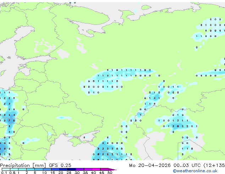The width and height of the screenshot is (225, 174).
Task: Click the '10' legend scale label
Action: 44,173
